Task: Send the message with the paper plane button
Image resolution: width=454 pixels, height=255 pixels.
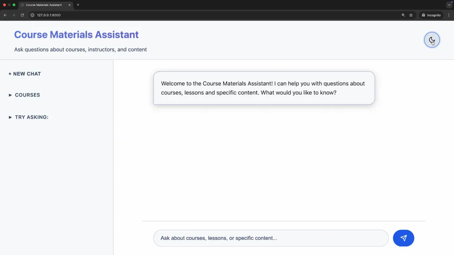Action: pos(403,238)
